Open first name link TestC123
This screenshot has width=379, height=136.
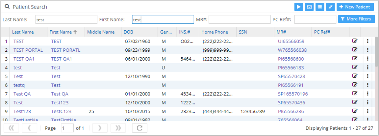61,111
